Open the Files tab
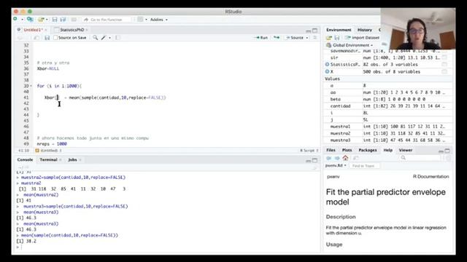The image size is (467, 262). (x=331, y=150)
